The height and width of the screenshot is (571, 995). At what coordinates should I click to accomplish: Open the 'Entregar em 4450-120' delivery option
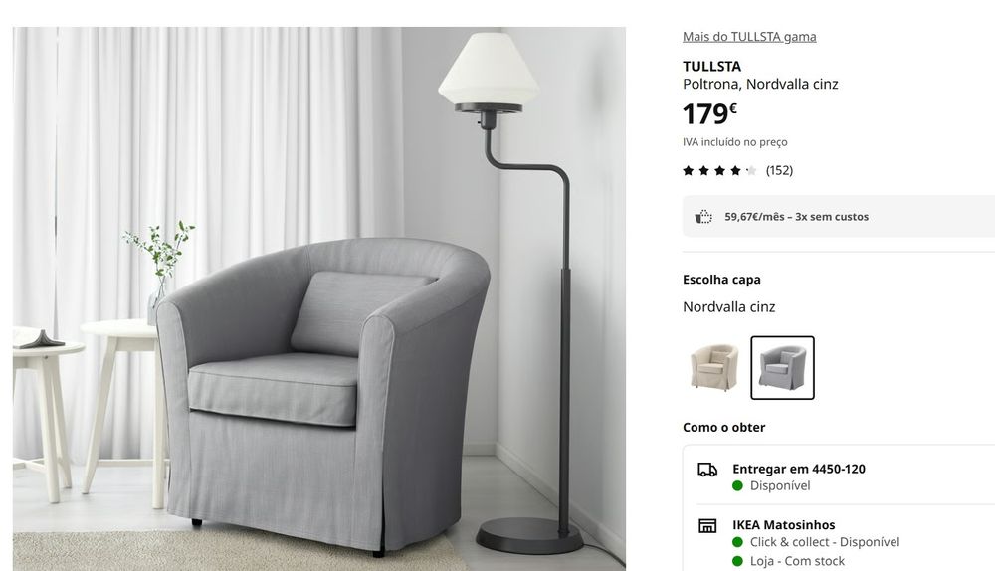(x=799, y=469)
